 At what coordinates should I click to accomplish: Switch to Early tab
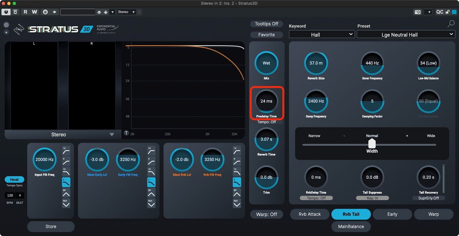[x=392, y=214]
